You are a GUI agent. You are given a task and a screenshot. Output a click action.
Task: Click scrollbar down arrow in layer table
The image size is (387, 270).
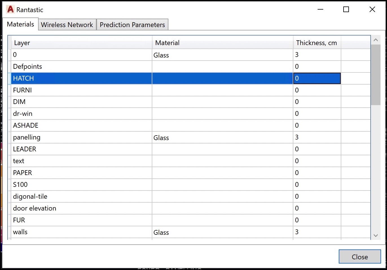tap(375, 235)
